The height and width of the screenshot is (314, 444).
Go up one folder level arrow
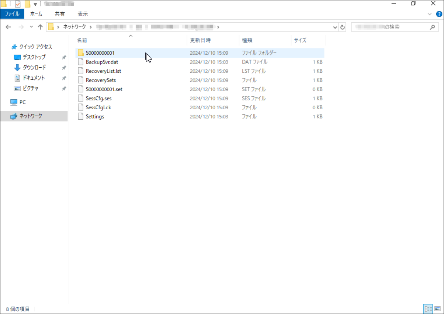pos(40,27)
